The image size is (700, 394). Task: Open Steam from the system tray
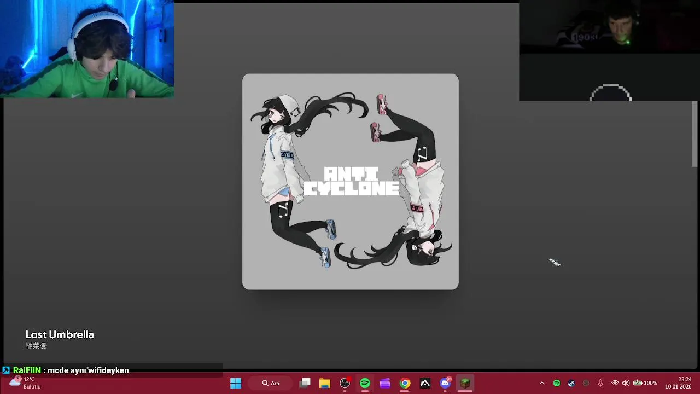[x=571, y=383]
